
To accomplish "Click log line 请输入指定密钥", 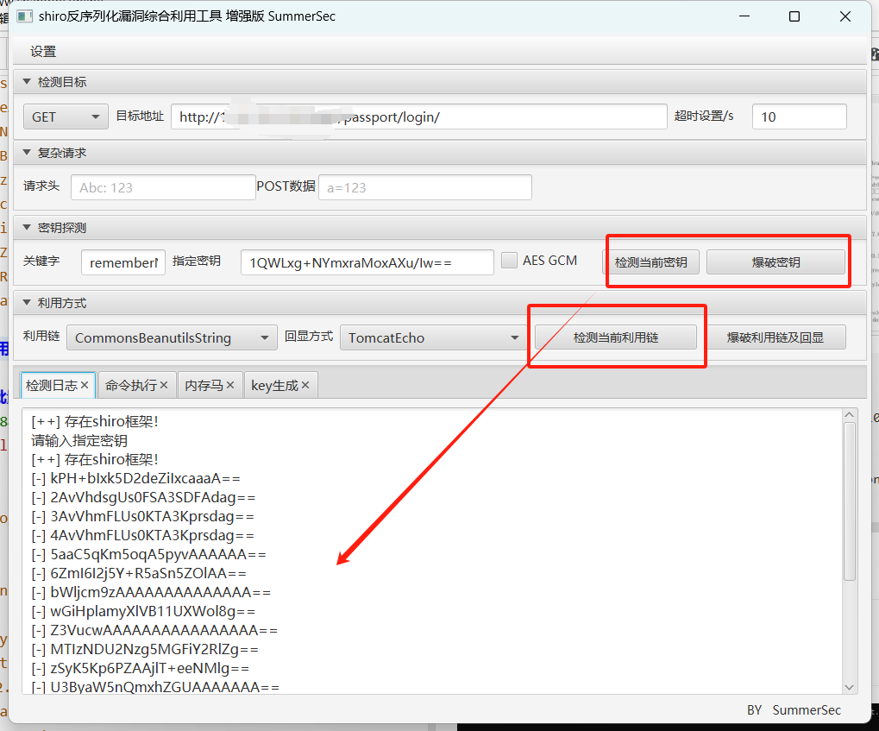I will pyautogui.click(x=79, y=441).
